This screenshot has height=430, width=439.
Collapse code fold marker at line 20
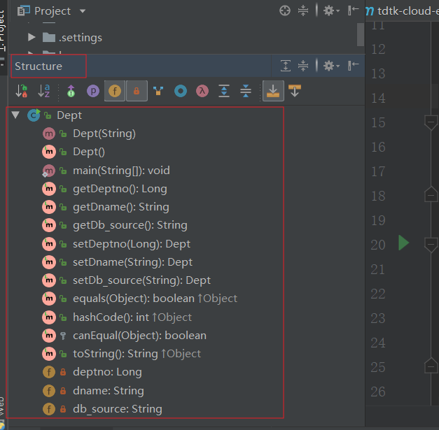tap(431, 245)
